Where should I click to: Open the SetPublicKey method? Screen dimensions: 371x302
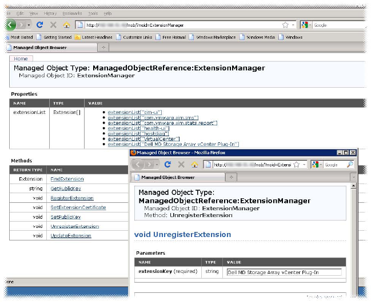(66, 217)
